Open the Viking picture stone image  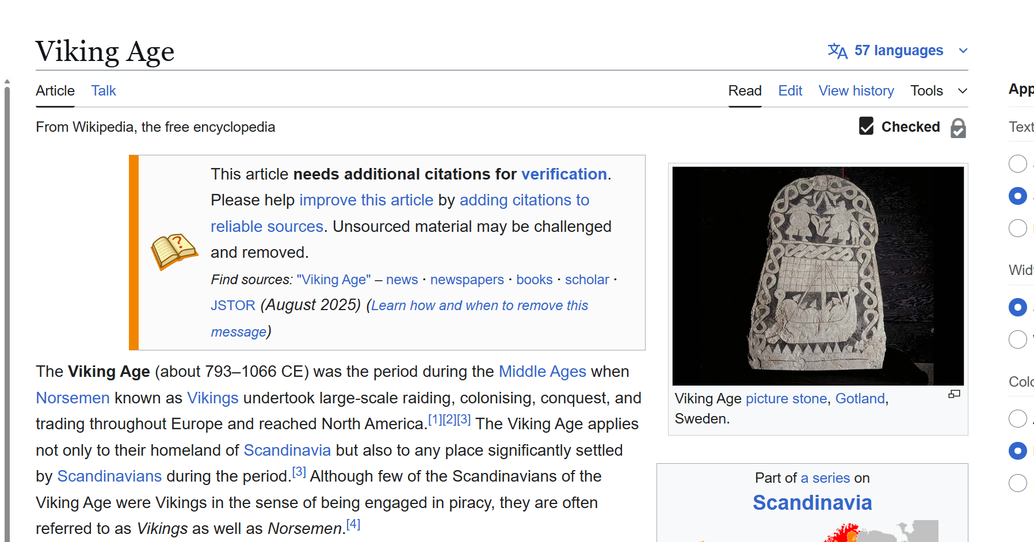(x=818, y=276)
